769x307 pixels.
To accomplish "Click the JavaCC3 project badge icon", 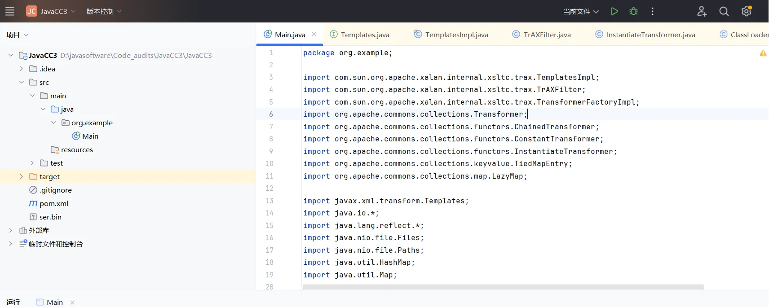I will [x=31, y=11].
